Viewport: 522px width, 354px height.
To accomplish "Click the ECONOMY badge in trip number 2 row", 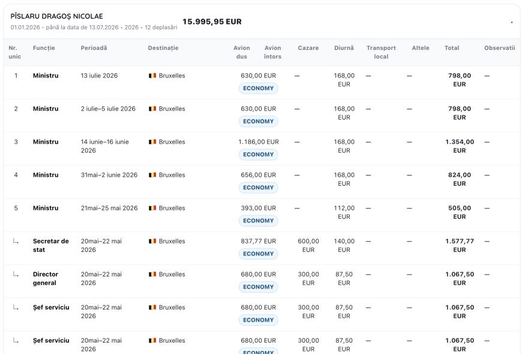I will click(259, 121).
